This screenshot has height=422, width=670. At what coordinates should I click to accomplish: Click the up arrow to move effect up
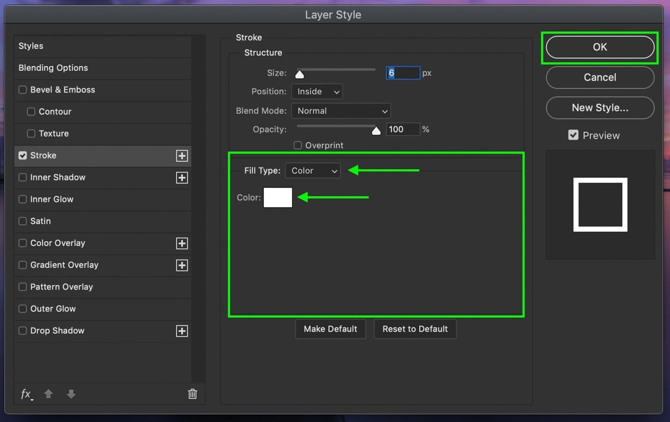coord(49,394)
